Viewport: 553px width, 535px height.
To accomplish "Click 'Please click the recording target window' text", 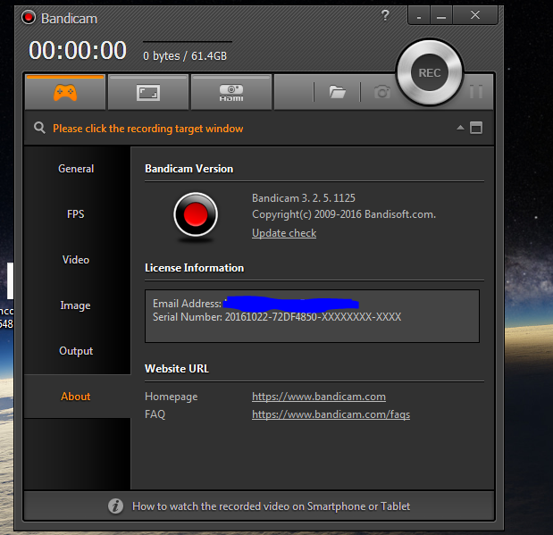I will 147,129.
